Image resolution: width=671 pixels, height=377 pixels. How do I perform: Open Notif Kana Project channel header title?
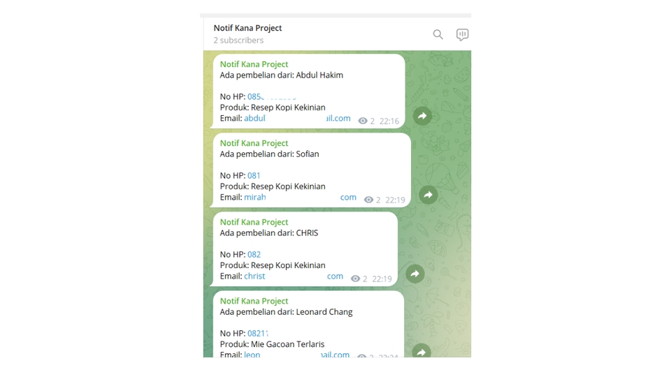coord(247,28)
